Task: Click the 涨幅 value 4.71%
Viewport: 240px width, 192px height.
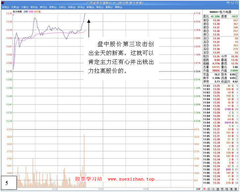Action: 216,63
